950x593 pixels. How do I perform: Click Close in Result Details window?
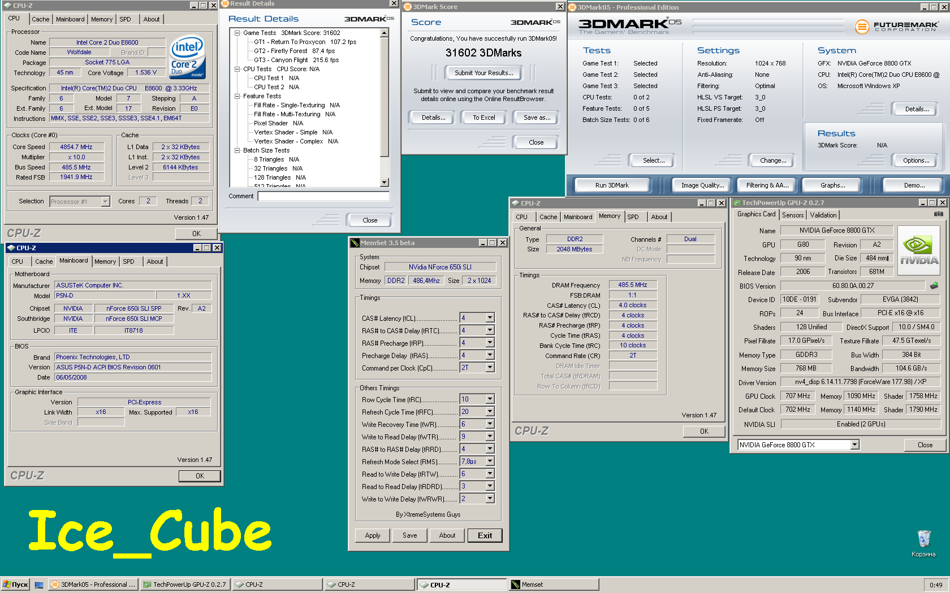[x=370, y=220]
